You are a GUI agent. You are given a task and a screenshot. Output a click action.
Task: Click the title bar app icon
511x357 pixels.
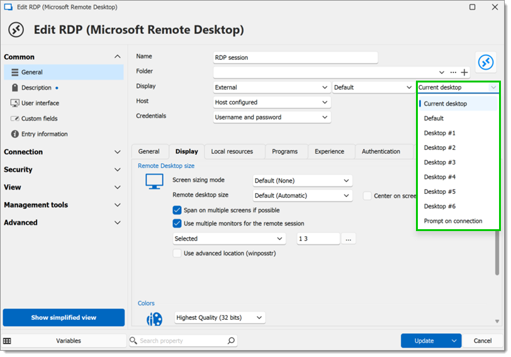pos(8,7)
